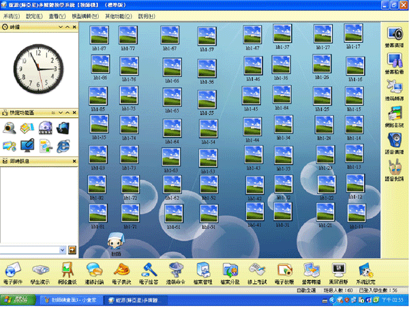Open 查看(V) menu
The height and width of the screenshot is (312, 409).
point(57,16)
